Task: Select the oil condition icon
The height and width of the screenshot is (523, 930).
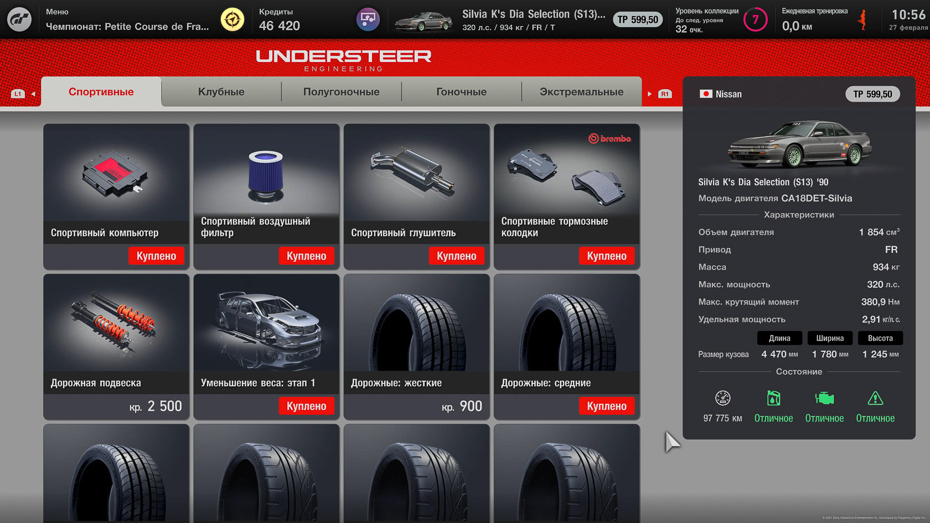Action: tap(773, 398)
